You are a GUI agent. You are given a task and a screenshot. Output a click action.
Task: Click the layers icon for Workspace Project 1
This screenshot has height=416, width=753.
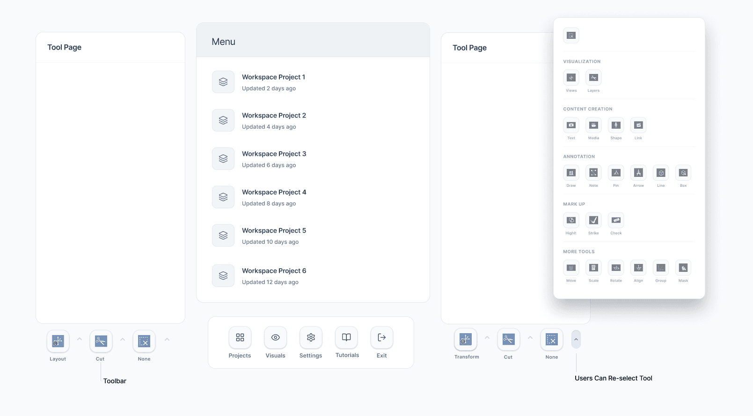pyautogui.click(x=223, y=82)
